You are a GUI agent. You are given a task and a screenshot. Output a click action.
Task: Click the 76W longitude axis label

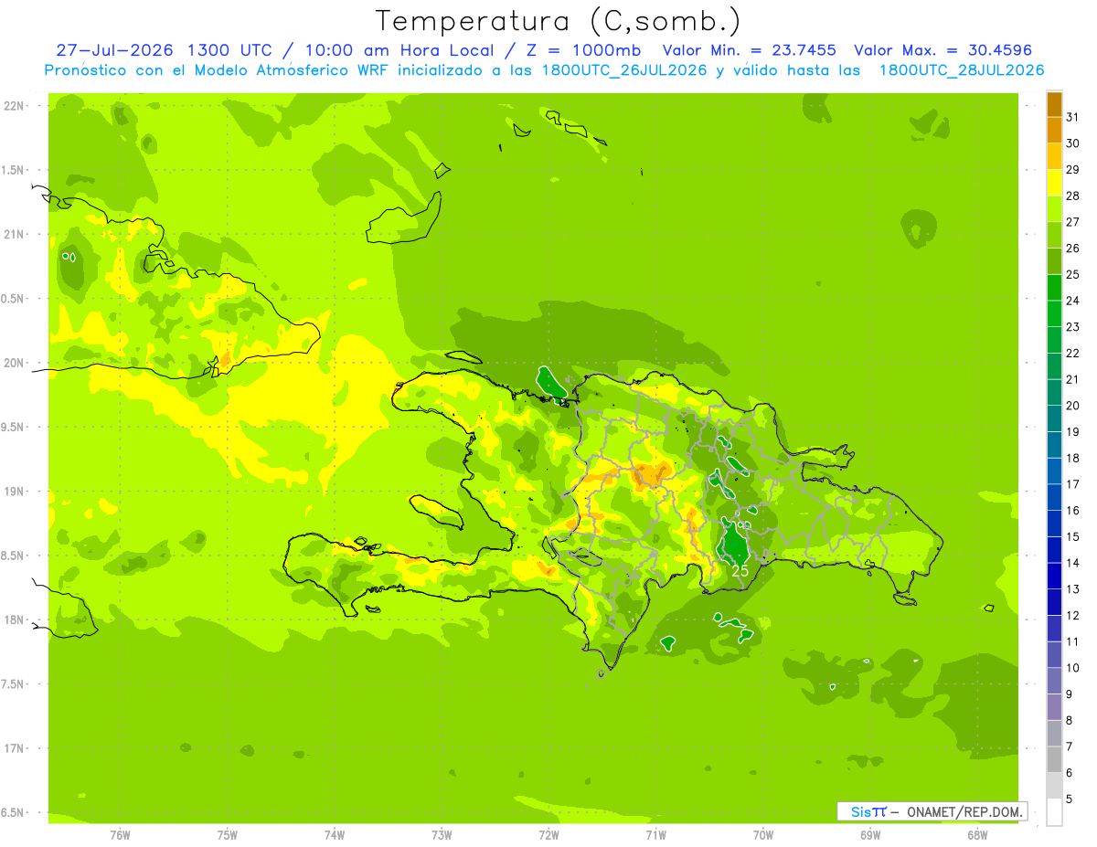pyautogui.click(x=120, y=834)
